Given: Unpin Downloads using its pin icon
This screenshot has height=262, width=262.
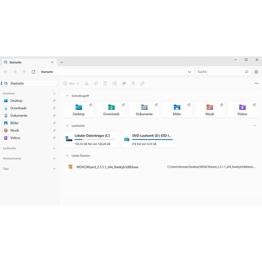Looking at the screenshot, I should 55,108.
